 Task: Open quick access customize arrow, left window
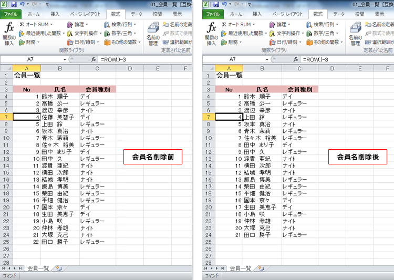tap(47, 4)
